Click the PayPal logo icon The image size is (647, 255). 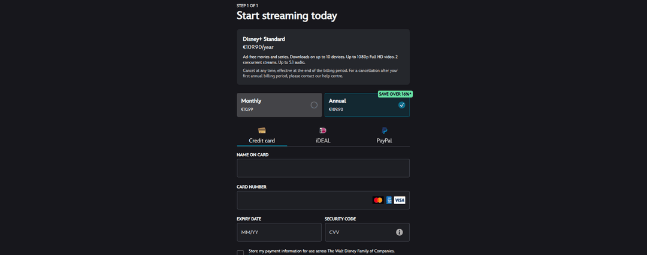tap(384, 130)
